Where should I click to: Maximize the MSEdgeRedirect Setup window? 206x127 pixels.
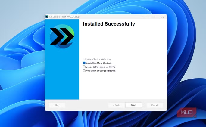[154, 17]
